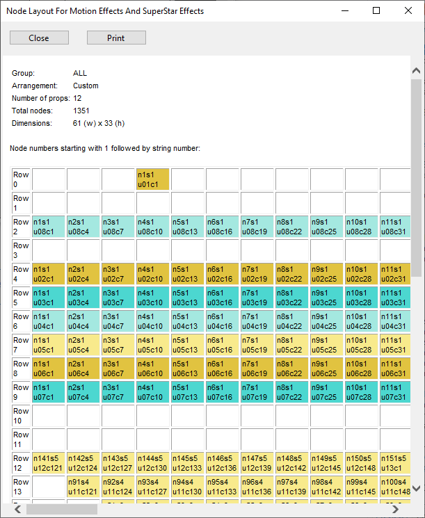Screen dimensions: 425x518
Task: Select the n1s1 u01c1 cell in Row 0
Action: [x=153, y=179]
